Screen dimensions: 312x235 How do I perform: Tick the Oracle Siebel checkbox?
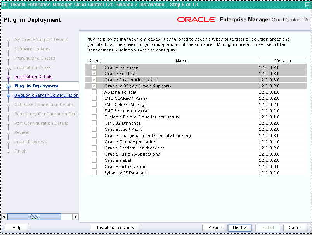94,160
